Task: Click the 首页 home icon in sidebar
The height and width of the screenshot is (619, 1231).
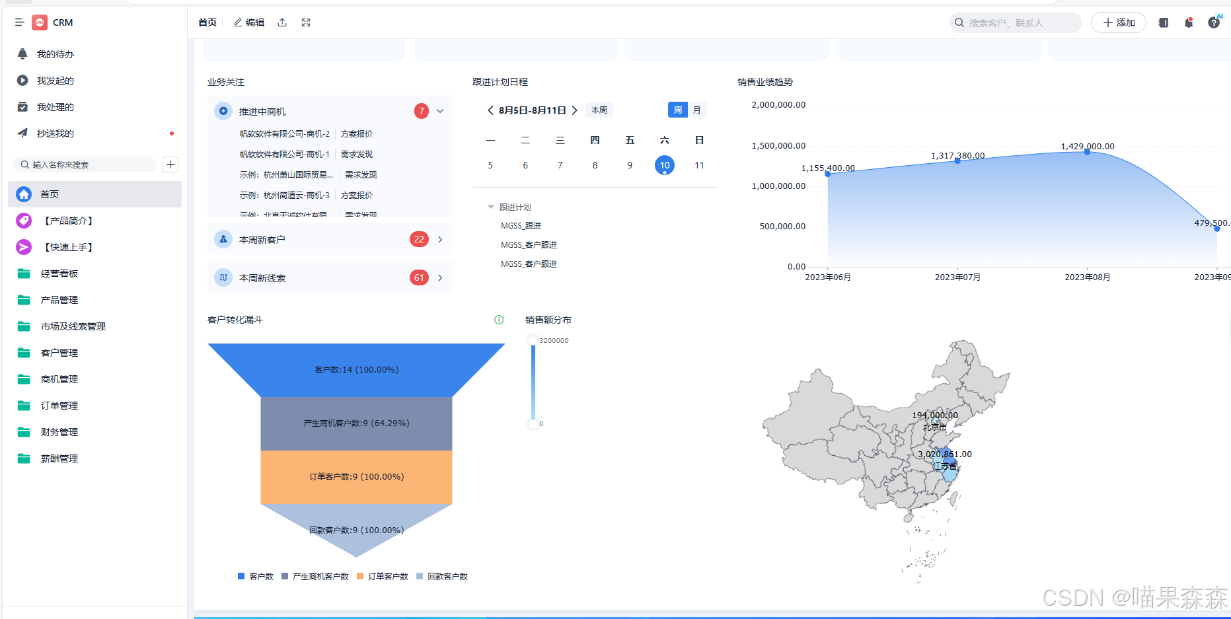Action: 24,194
